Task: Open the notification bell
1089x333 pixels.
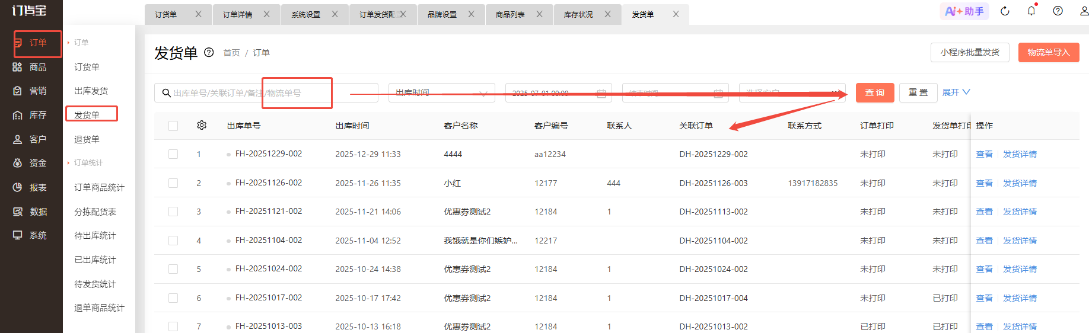Action: (x=1031, y=11)
